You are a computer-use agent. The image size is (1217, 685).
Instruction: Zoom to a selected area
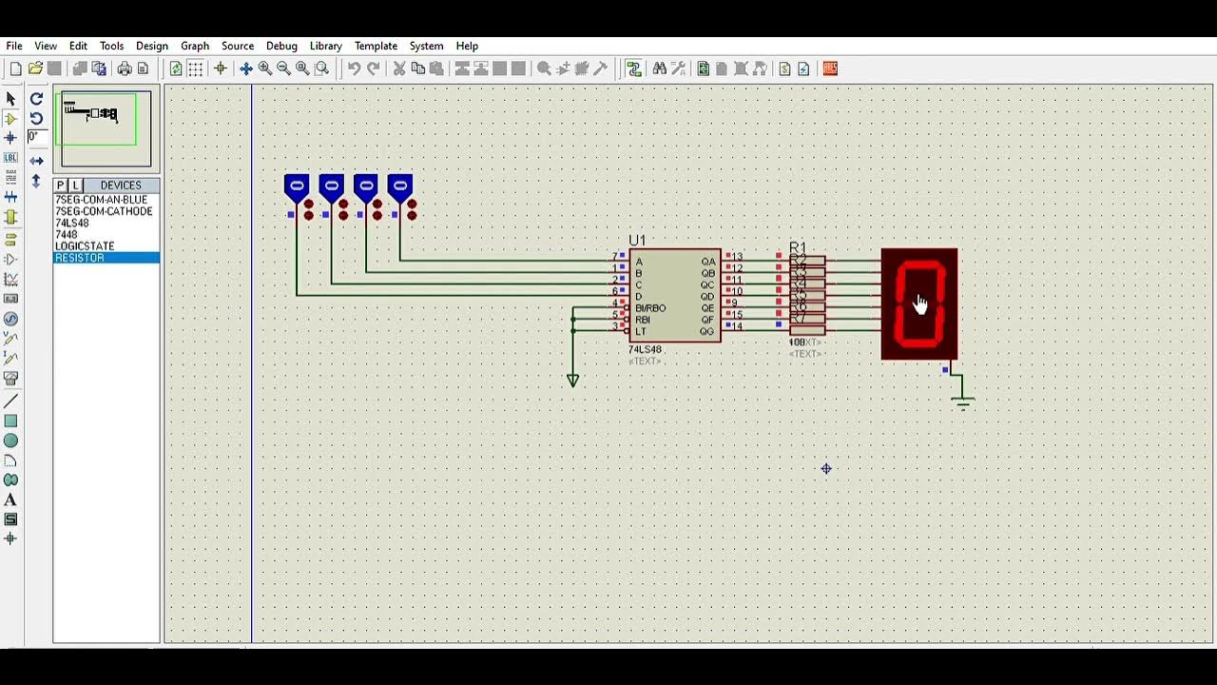(322, 68)
